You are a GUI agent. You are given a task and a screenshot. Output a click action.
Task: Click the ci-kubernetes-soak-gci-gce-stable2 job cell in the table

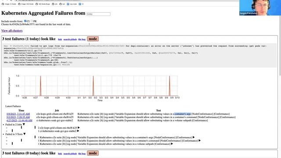coord(54,120)
